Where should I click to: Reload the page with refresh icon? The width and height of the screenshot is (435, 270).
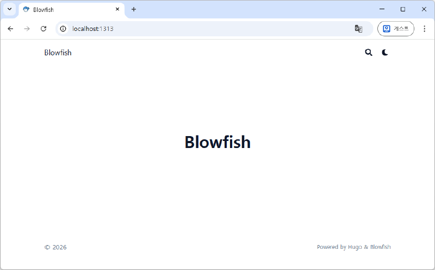click(43, 29)
